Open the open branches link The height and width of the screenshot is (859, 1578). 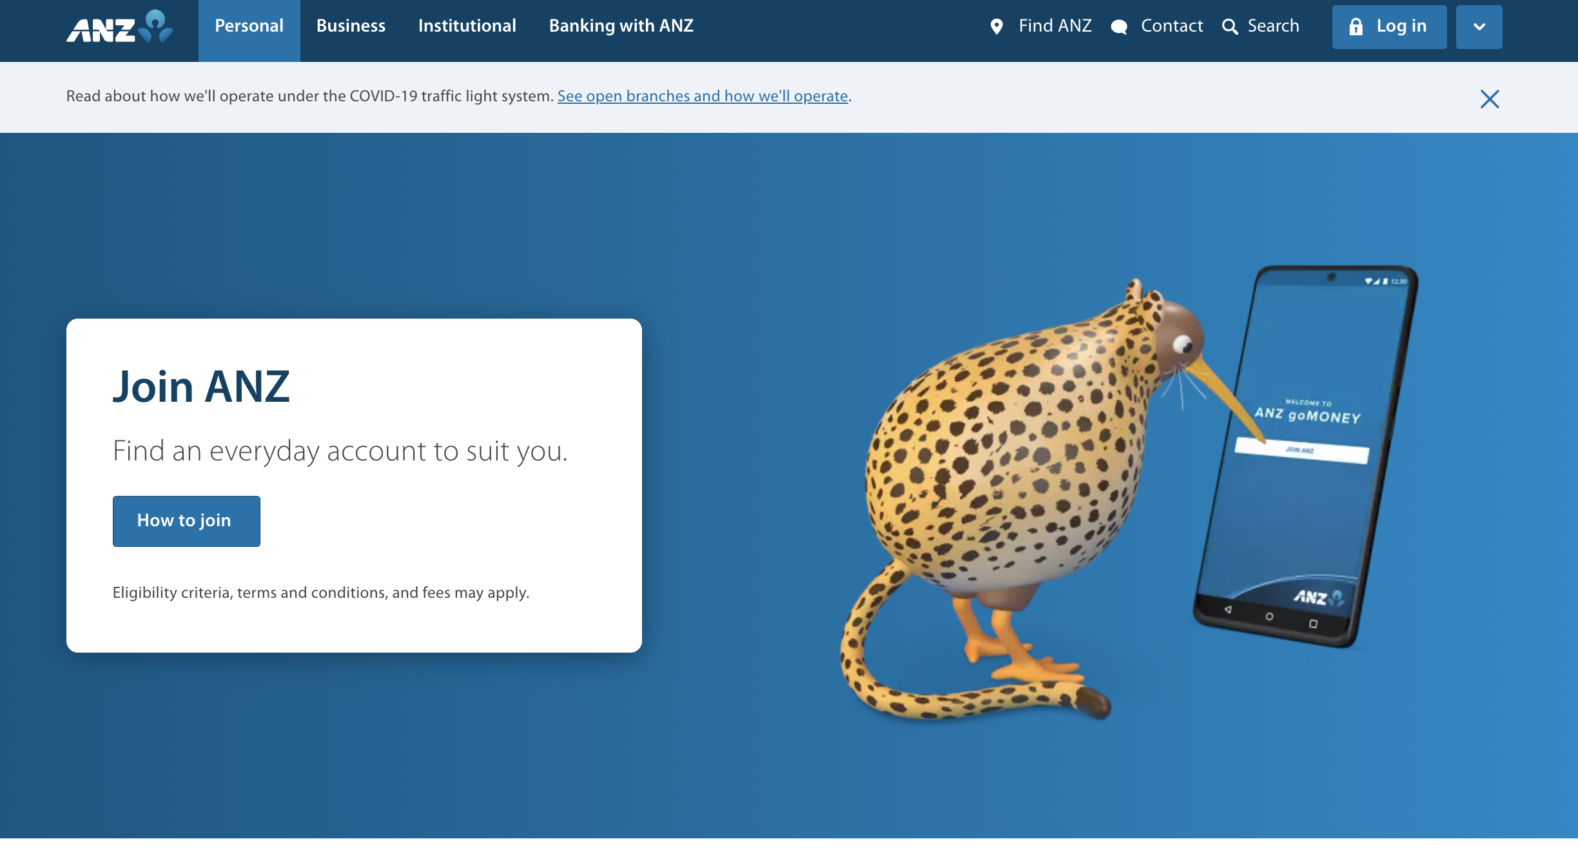coord(702,96)
